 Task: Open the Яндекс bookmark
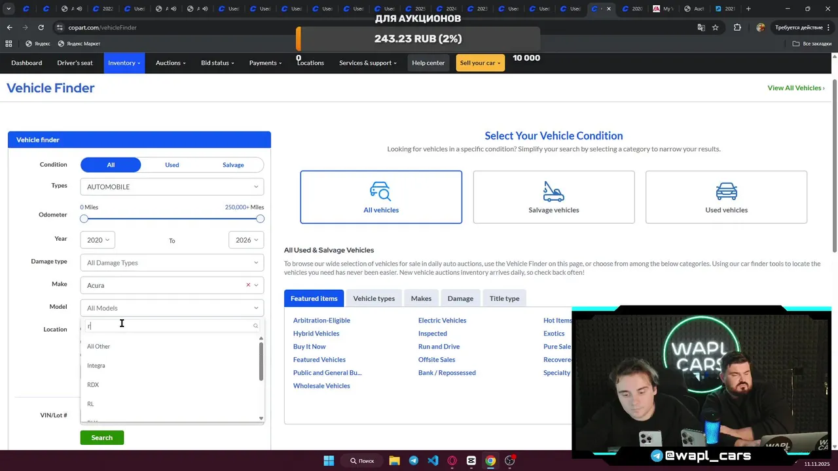(37, 44)
